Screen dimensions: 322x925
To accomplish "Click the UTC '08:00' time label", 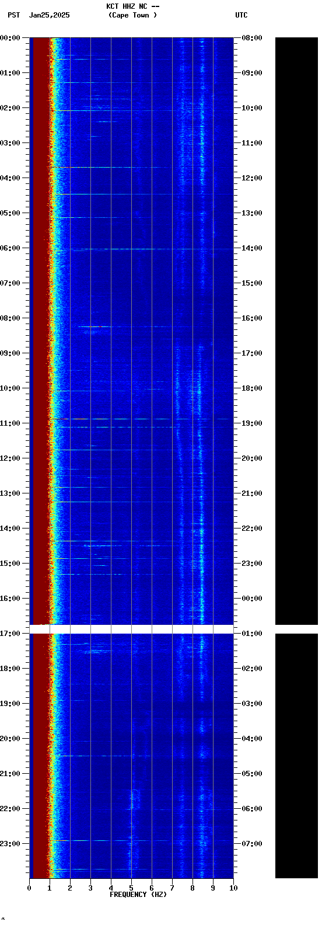I will tap(252, 38).
